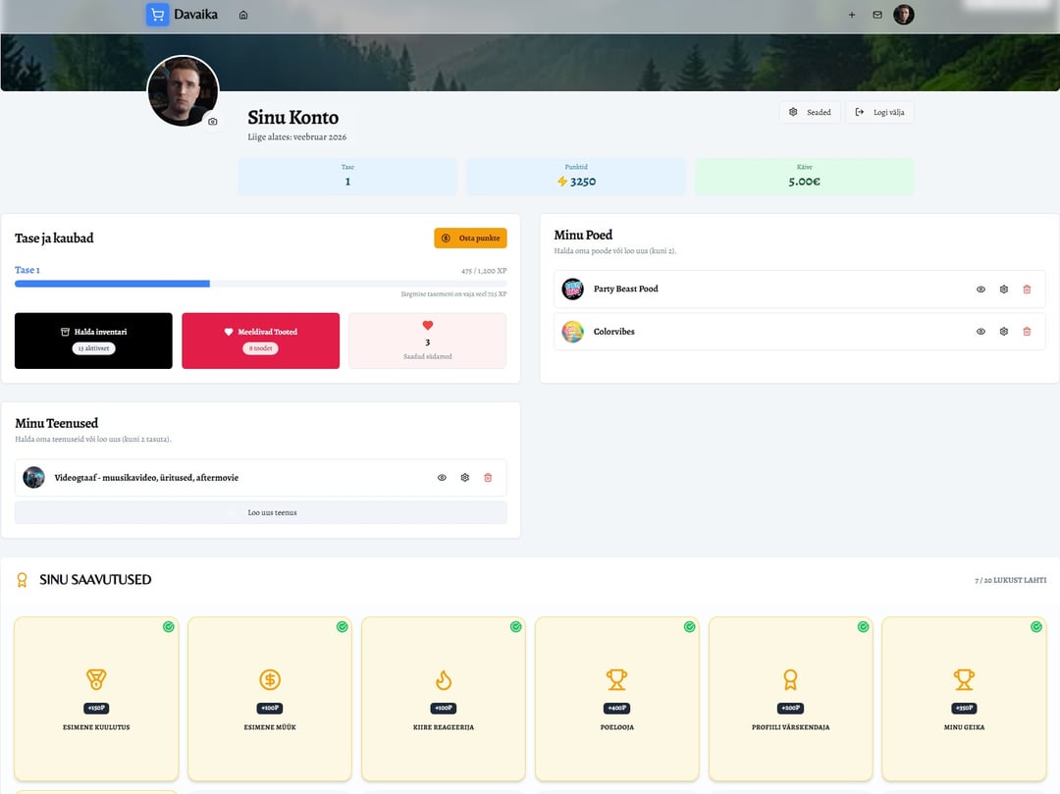
Task: Go to home via house icon
Action: 243,15
